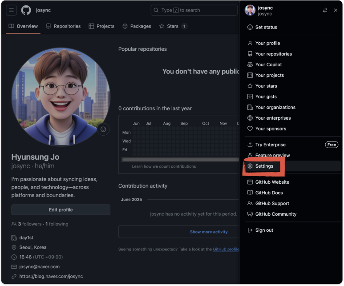
Task: Open the hamburger navigation menu
Action: [11, 10]
